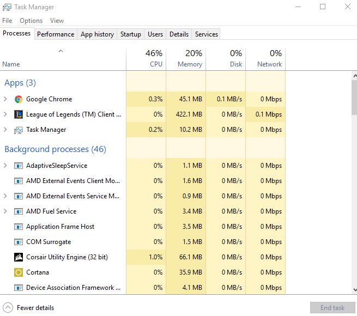Click the Cortana circle icon

point(19,272)
